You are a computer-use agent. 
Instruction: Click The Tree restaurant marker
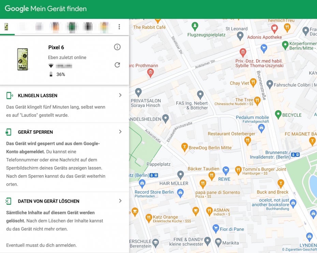pos(257,101)
